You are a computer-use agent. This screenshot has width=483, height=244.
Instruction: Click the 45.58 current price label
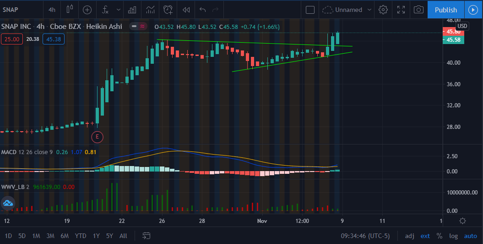coord(453,40)
